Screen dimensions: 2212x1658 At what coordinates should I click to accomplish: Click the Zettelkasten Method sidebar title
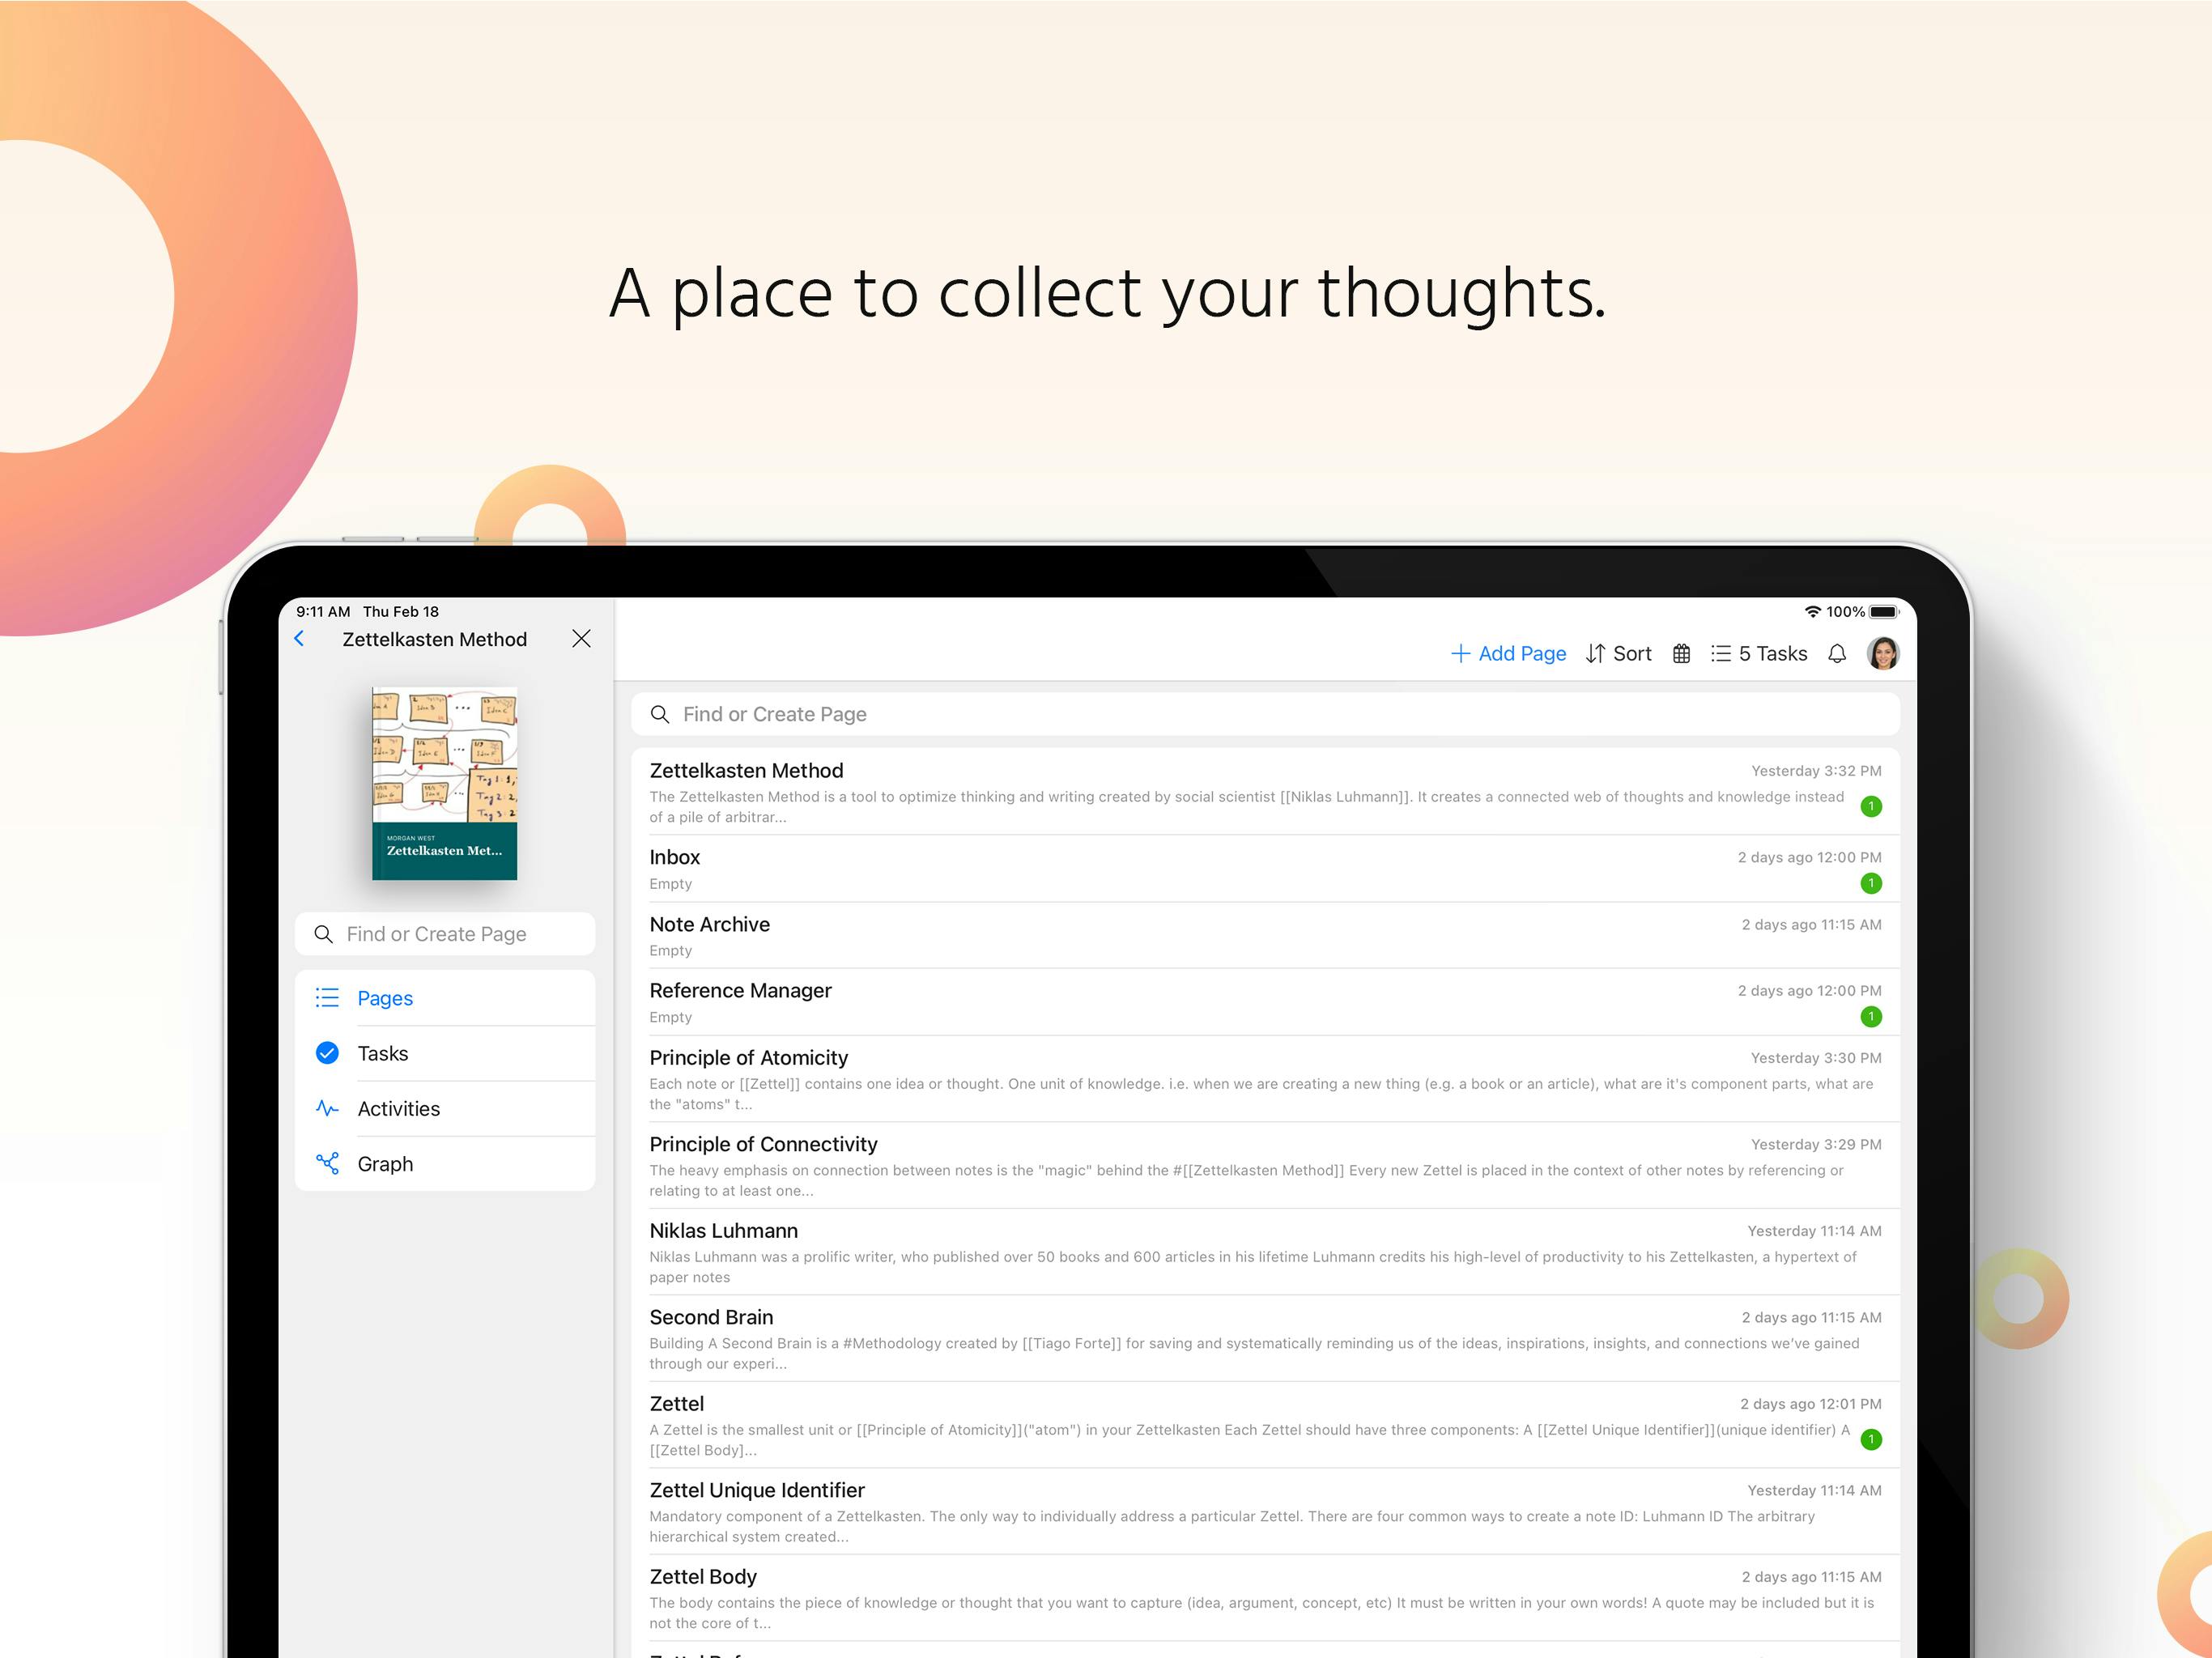click(435, 640)
